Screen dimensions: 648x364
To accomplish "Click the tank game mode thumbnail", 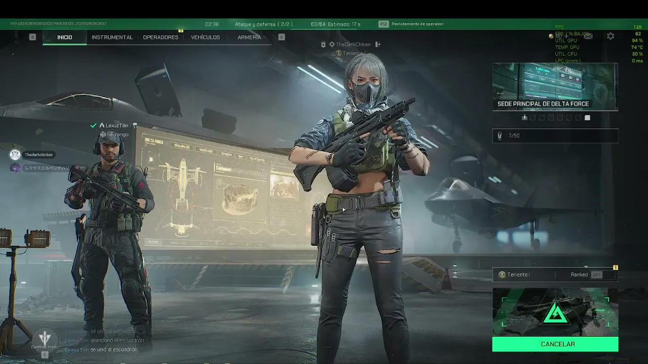I will pos(555,312).
